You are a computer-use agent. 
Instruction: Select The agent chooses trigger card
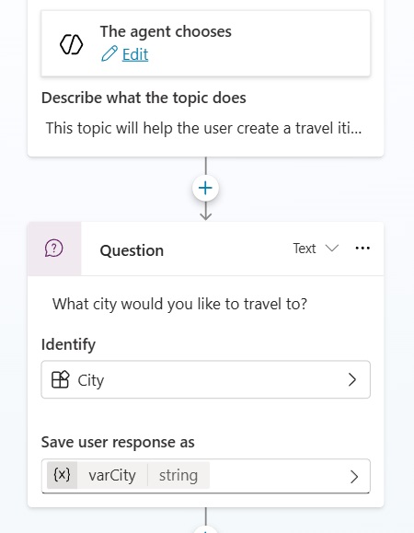206,43
